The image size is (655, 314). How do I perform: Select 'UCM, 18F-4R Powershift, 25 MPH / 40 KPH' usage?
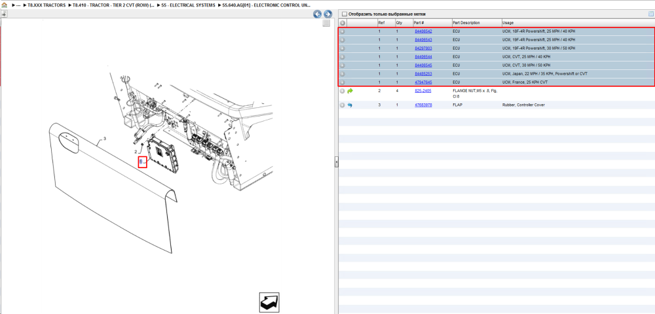(538, 31)
